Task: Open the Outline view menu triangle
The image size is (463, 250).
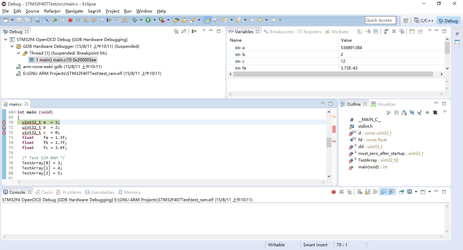Action: 445,112
